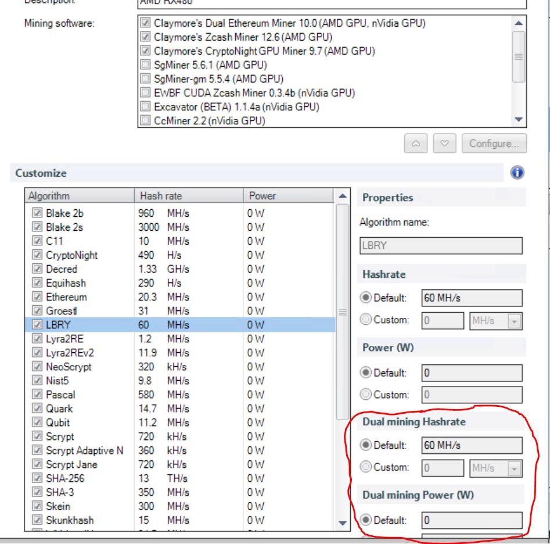Select the Qubit row in algorithm list

180,422
